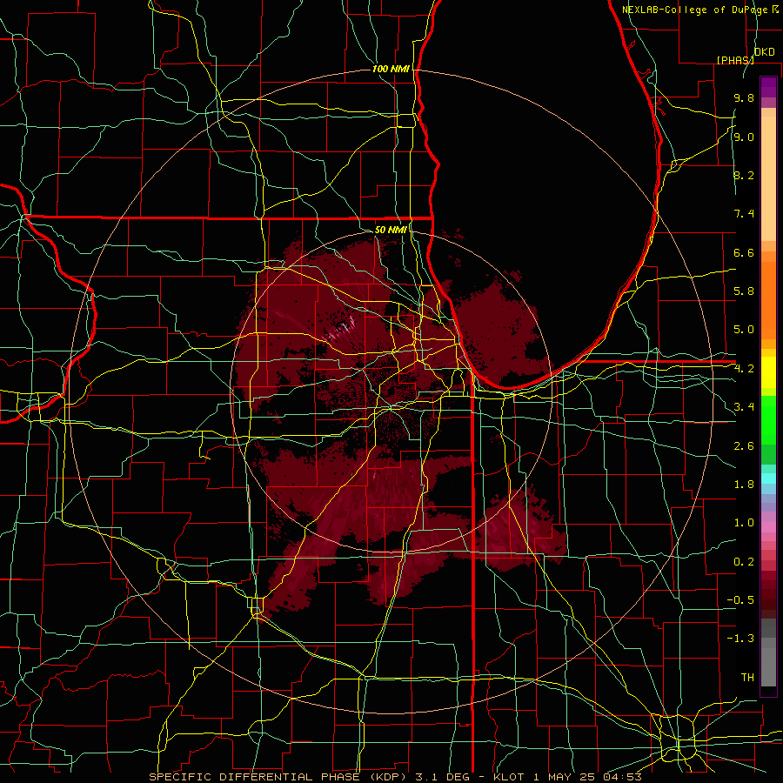The height and width of the screenshot is (783, 783).
Task: Click the bright white-blue KDP spot in the echo
Action: pos(345,325)
